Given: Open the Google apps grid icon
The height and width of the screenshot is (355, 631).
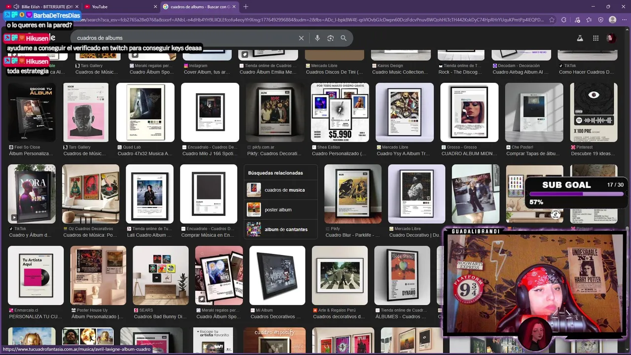Looking at the screenshot, I should point(596,38).
